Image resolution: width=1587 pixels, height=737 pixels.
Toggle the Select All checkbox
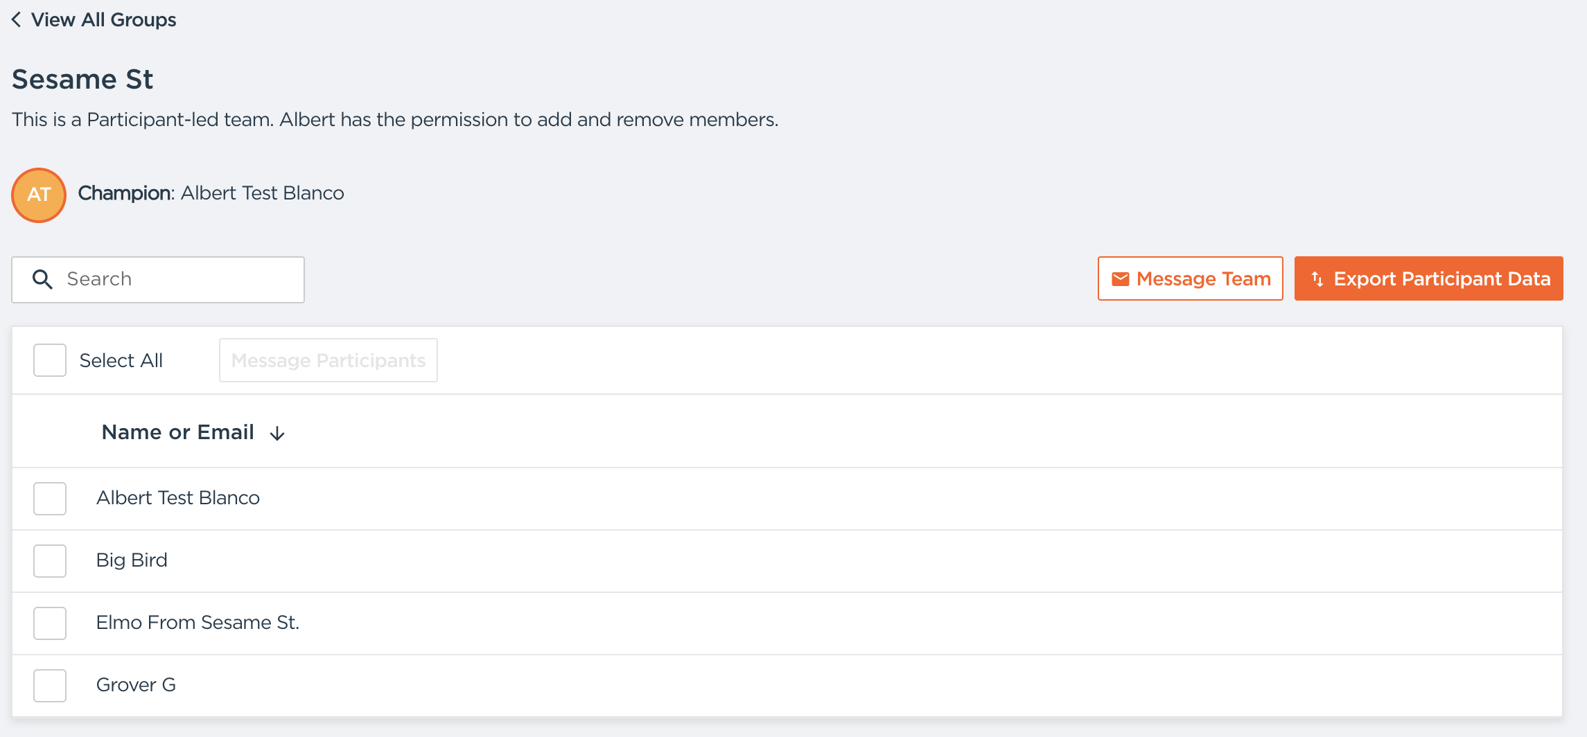[x=50, y=360]
